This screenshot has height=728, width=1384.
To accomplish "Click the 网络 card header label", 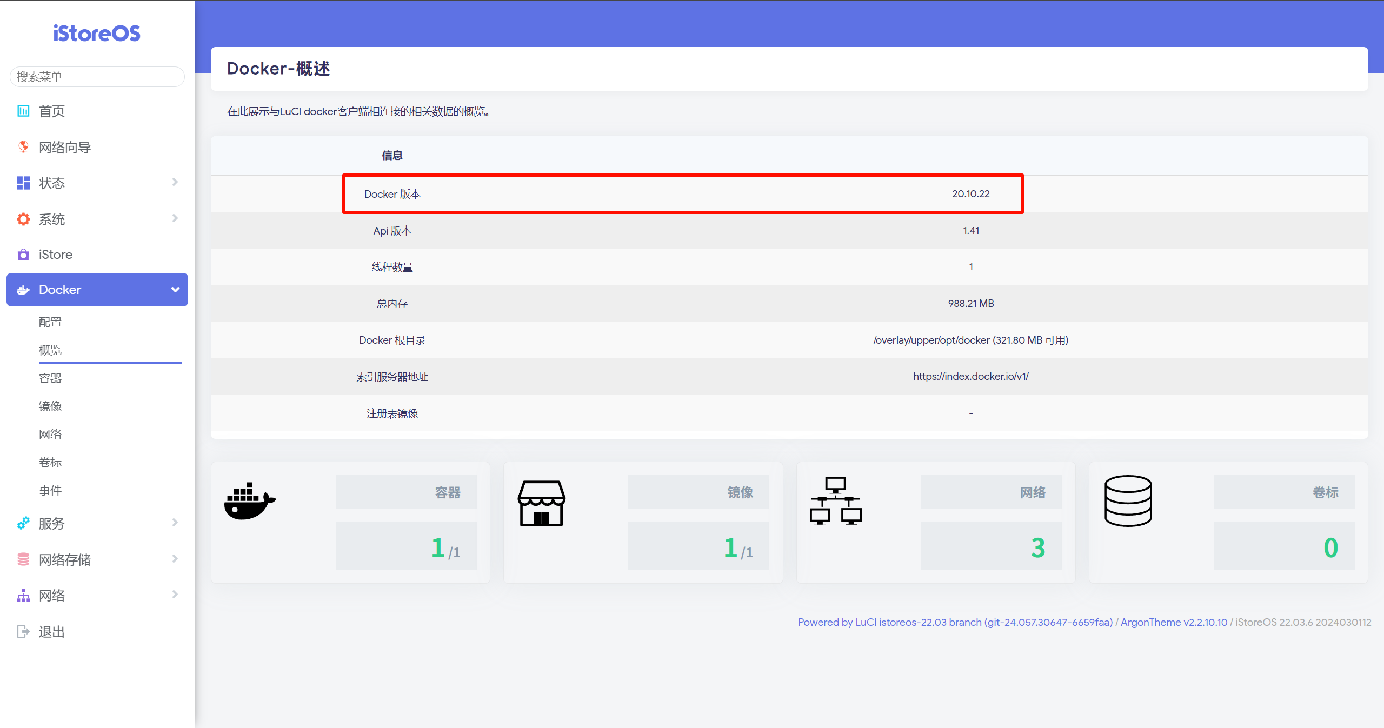I will [1033, 492].
